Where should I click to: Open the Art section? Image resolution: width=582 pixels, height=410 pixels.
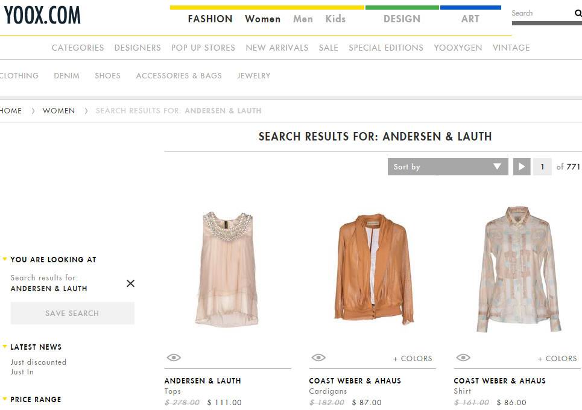pyautogui.click(x=470, y=19)
